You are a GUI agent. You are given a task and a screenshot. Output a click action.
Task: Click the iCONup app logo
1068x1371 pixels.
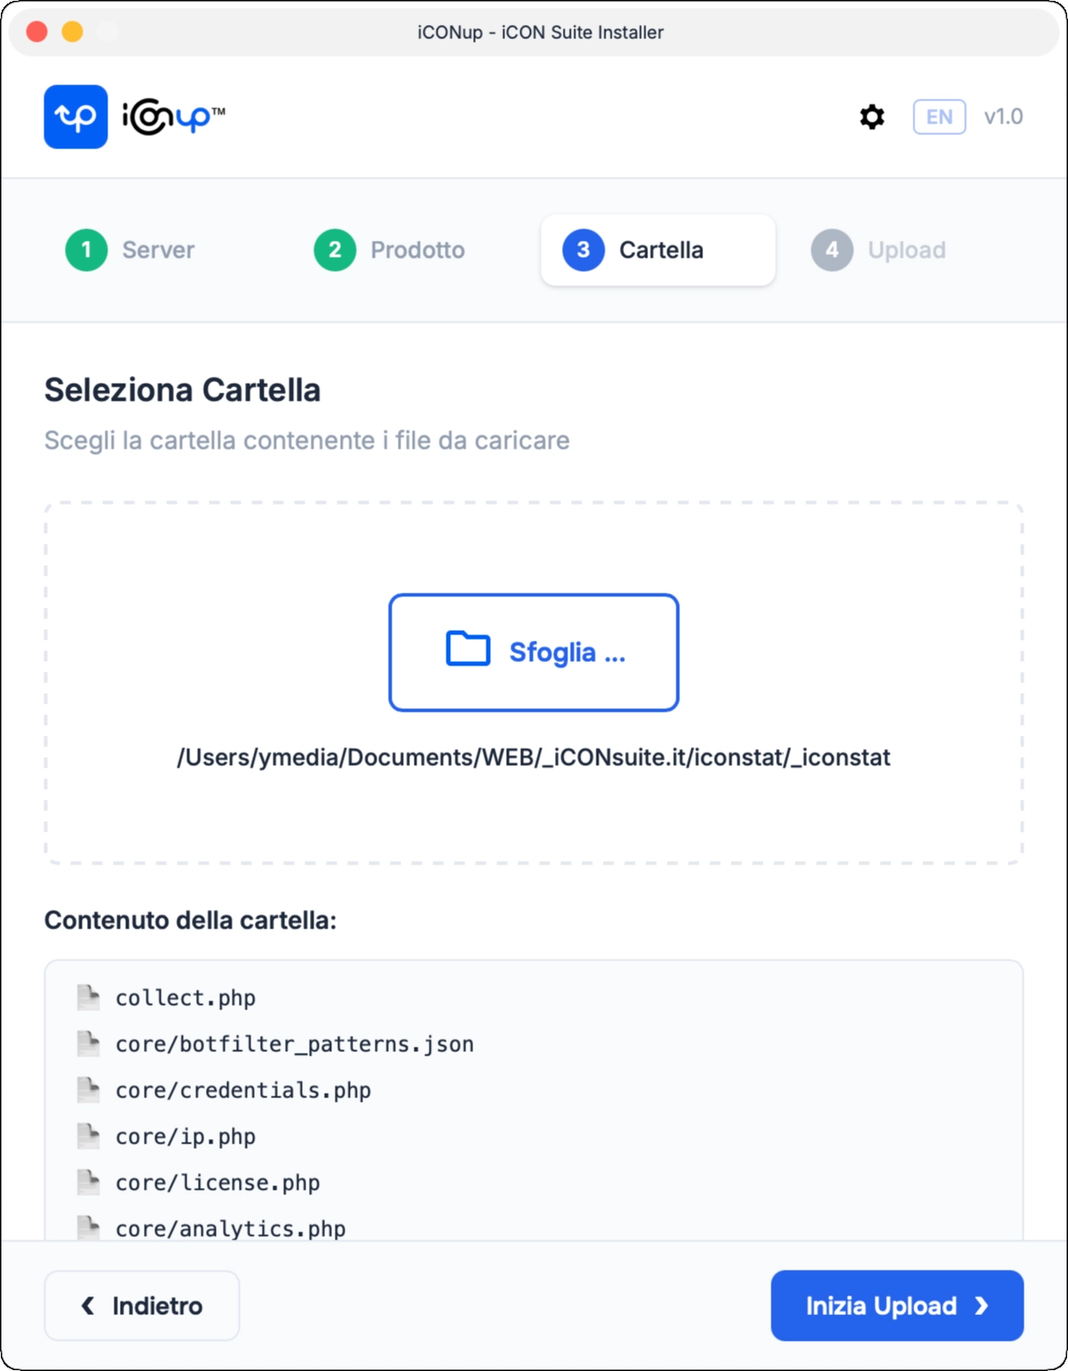click(75, 116)
